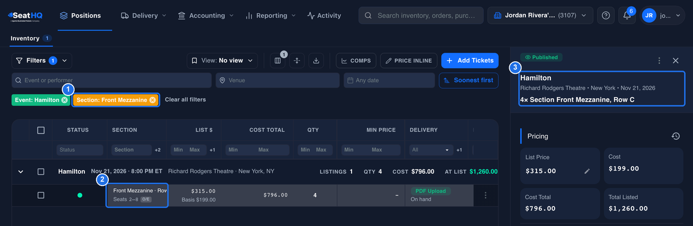Go to the Activity page
Screen dimensions: 693x226
[324, 16]
